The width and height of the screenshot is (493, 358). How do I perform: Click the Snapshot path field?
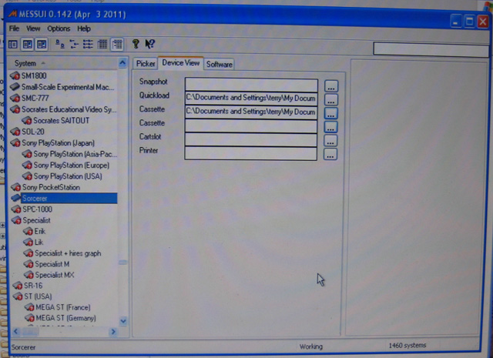pyautogui.click(x=251, y=85)
